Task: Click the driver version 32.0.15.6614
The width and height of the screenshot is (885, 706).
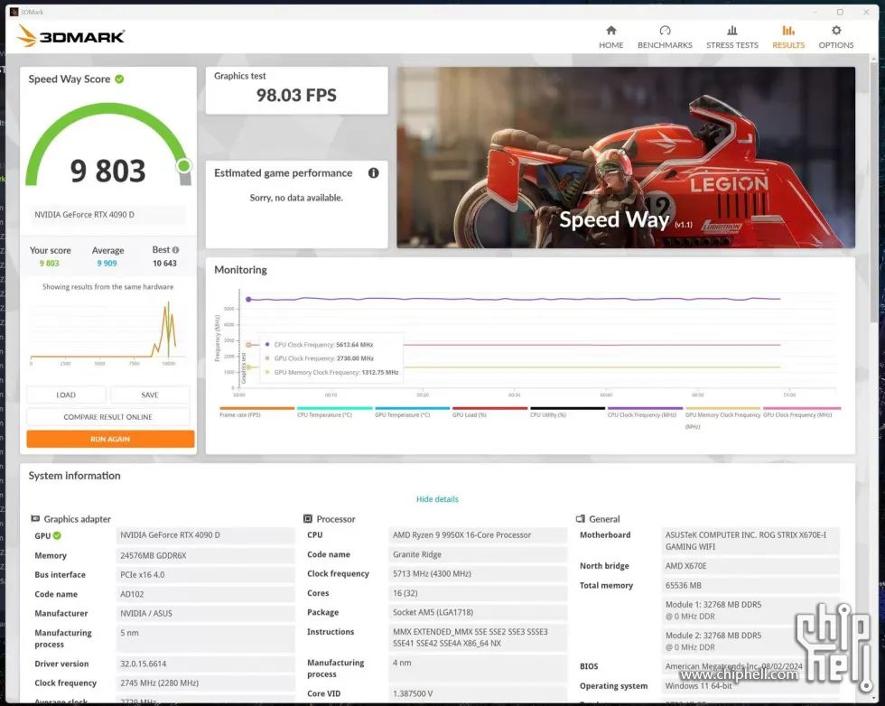Action: pos(205,664)
